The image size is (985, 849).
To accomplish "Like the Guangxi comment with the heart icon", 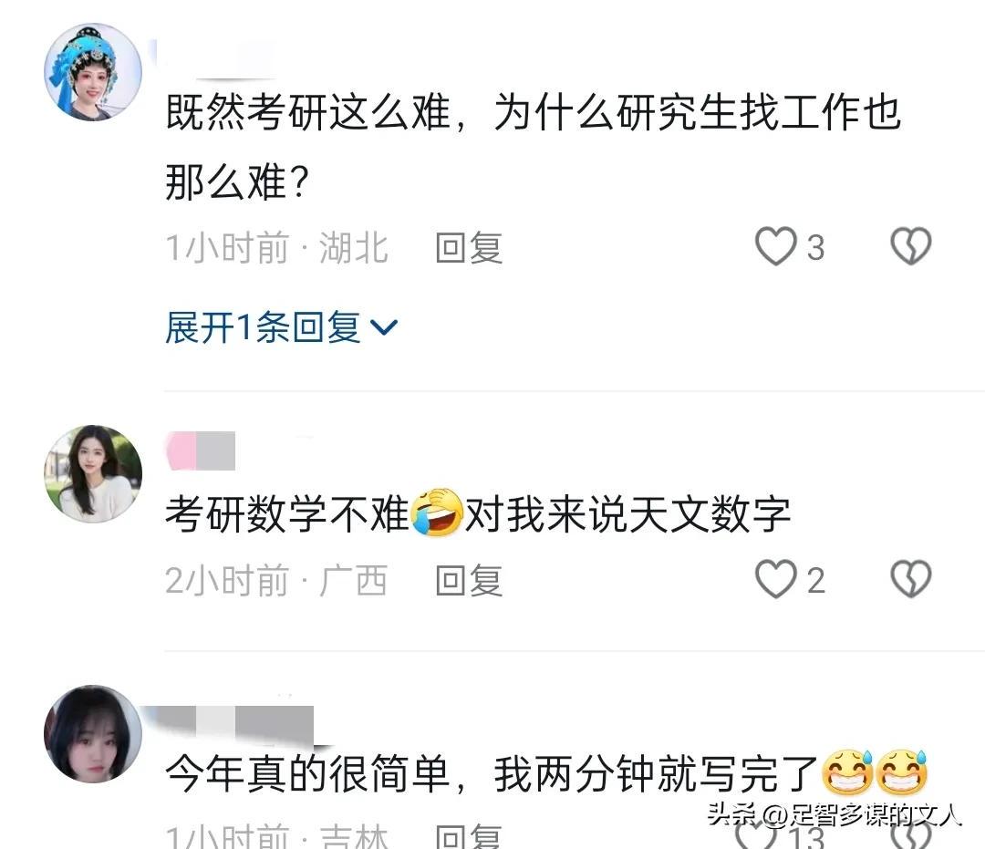I will pyautogui.click(x=775, y=579).
